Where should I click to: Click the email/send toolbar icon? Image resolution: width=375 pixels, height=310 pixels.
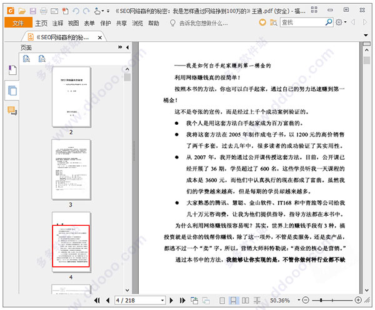(54, 11)
